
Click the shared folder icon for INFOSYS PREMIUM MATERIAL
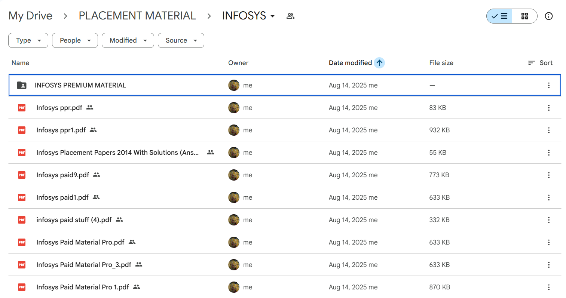pos(22,85)
